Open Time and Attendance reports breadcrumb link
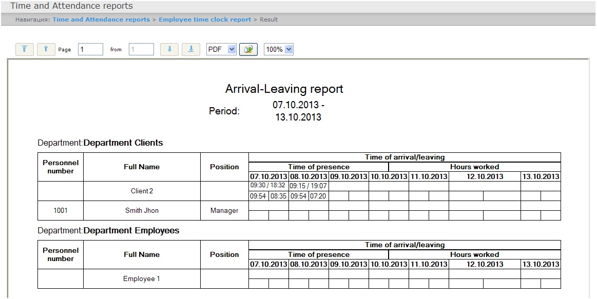597x299 pixels. coord(101,19)
